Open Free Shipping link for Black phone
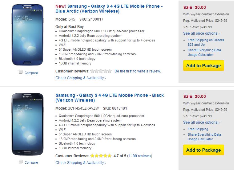 (x=198, y=129)
